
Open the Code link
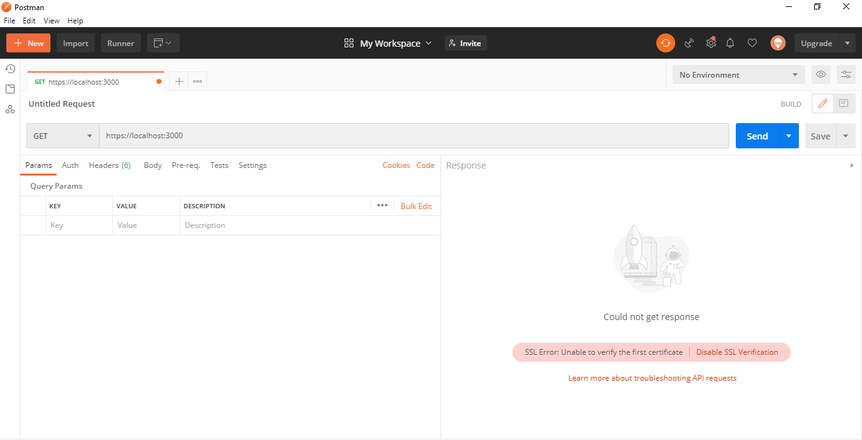(x=425, y=165)
